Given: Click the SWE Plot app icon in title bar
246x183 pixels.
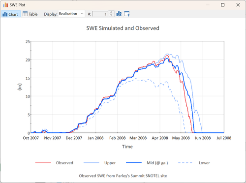Looking at the screenshot, I should [5, 5].
